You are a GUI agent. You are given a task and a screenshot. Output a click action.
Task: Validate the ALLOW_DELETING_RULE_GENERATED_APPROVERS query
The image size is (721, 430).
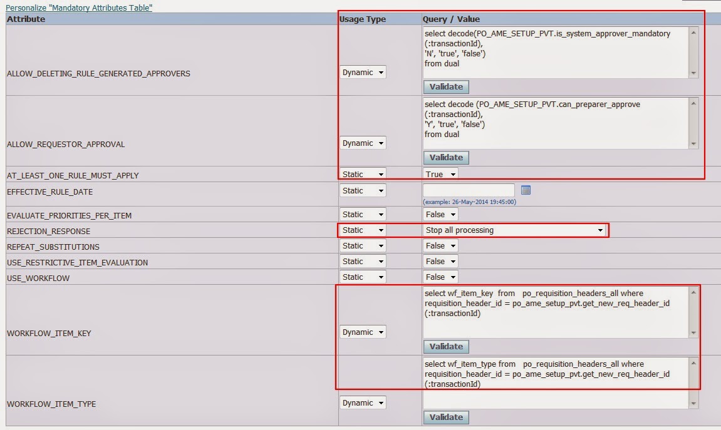click(446, 87)
